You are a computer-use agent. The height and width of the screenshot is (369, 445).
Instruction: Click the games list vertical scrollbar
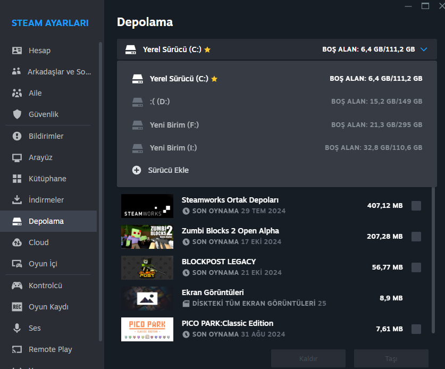tap(433, 260)
